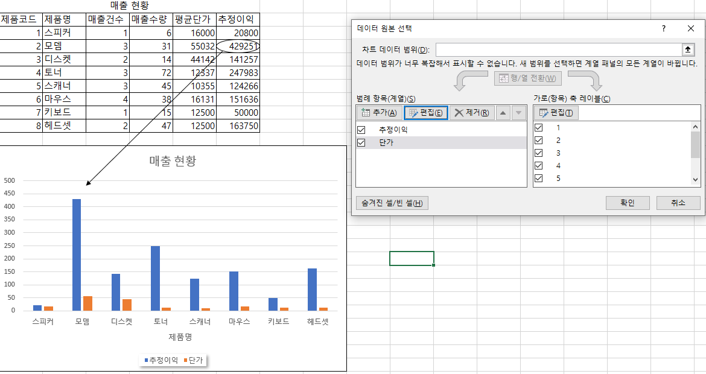Image resolution: width=706 pixels, height=374 pixels.
Task: Click the 확인 button to confirm
Action: [628, 203]
